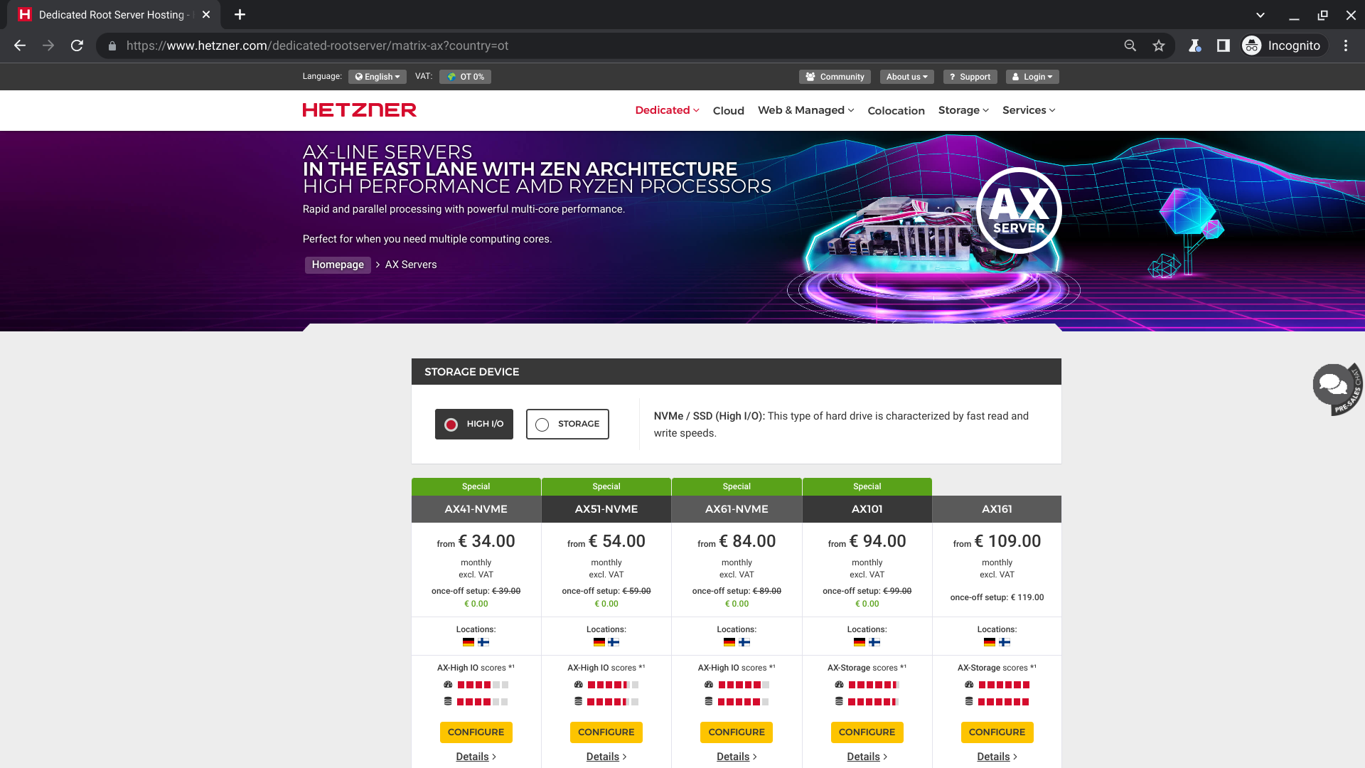Viewport: 1365px width, 768px height.
Task: Open Details for AX41-NVME
Action: tap(476, 757)
